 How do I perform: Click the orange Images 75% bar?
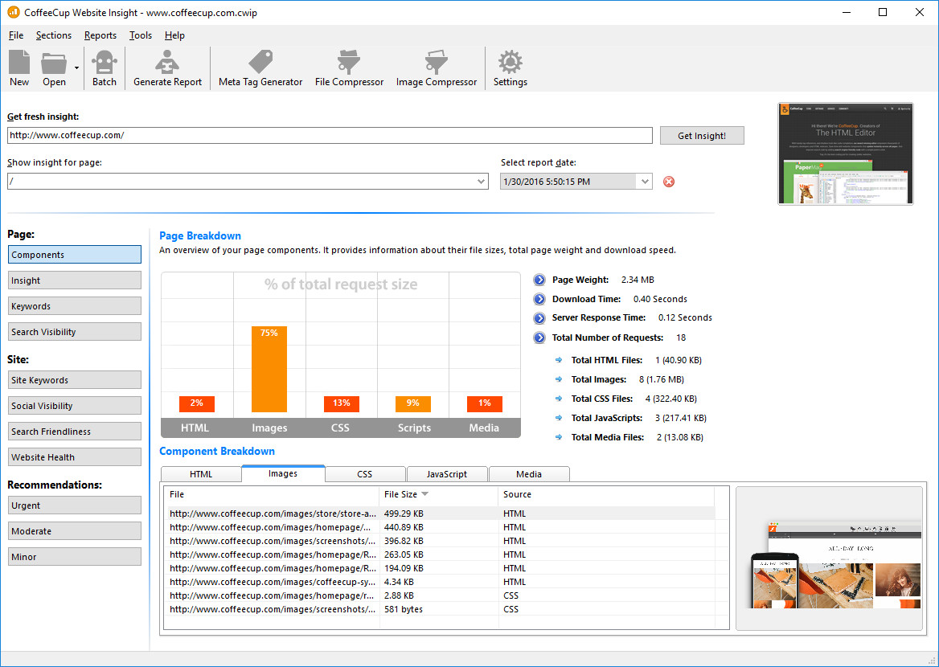[269, 370]
